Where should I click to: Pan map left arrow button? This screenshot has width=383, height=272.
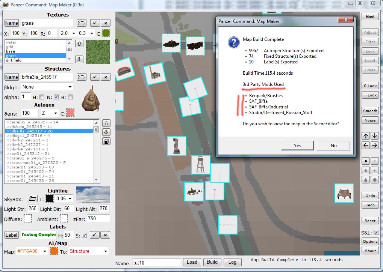coord(366,145)
